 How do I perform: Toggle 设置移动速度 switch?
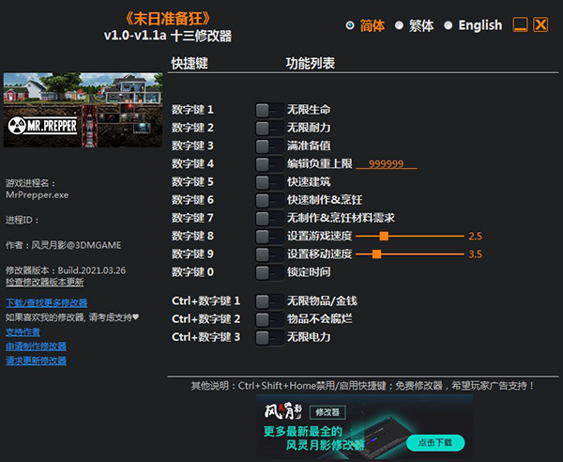pyautogui.click(x=269, y=254)
